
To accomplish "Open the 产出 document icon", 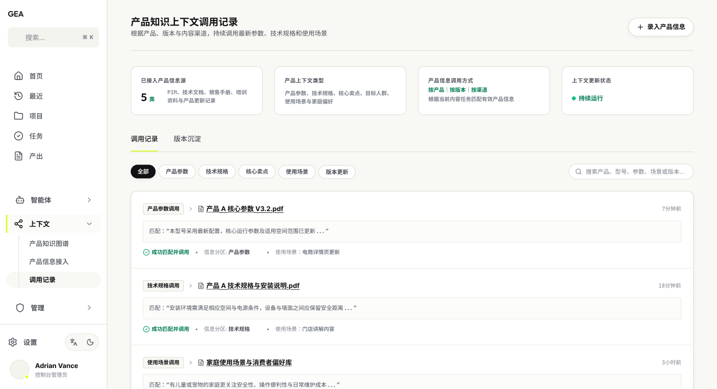I will 19,156.
